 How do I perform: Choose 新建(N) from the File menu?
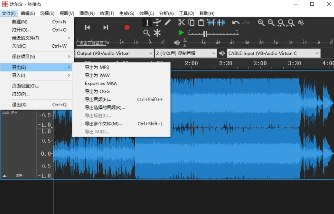37,22
